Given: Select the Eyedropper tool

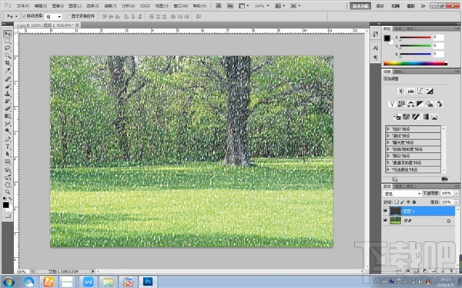Looking at the screenshot, I should click(8, 71).
